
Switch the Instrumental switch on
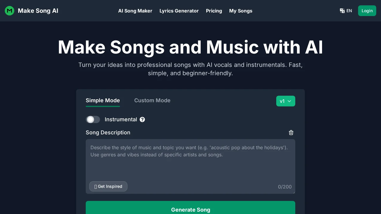tap(93, 119)
